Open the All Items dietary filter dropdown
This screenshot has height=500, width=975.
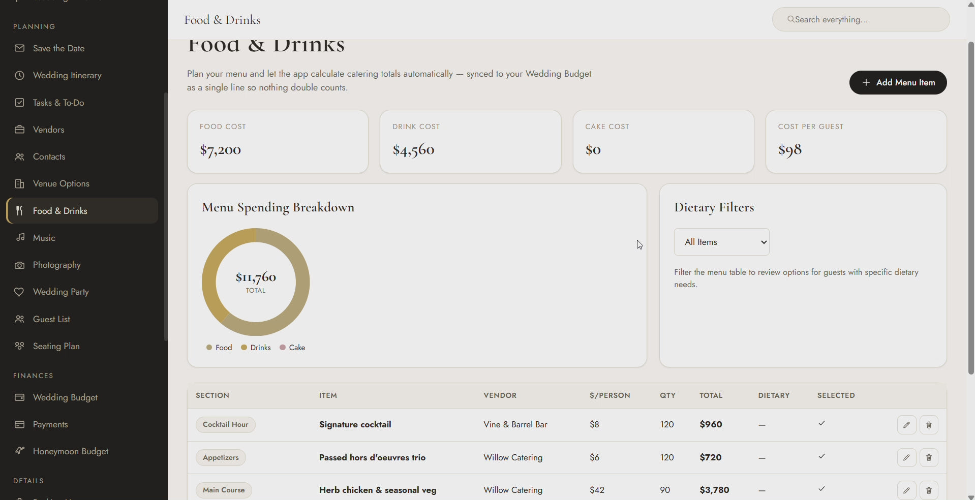tap(721, 242)
